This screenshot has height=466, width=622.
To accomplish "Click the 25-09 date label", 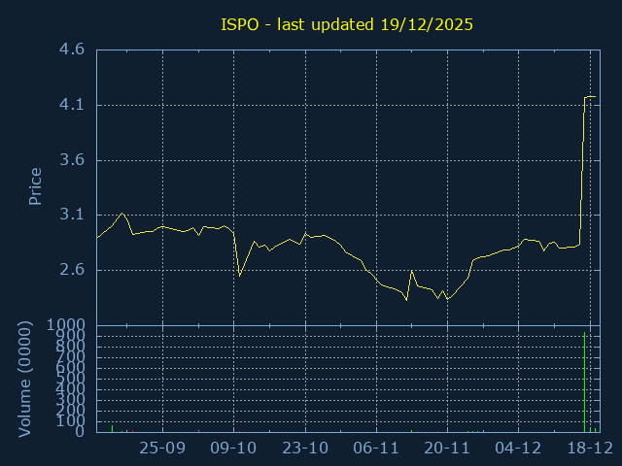I will pos(163,448).
